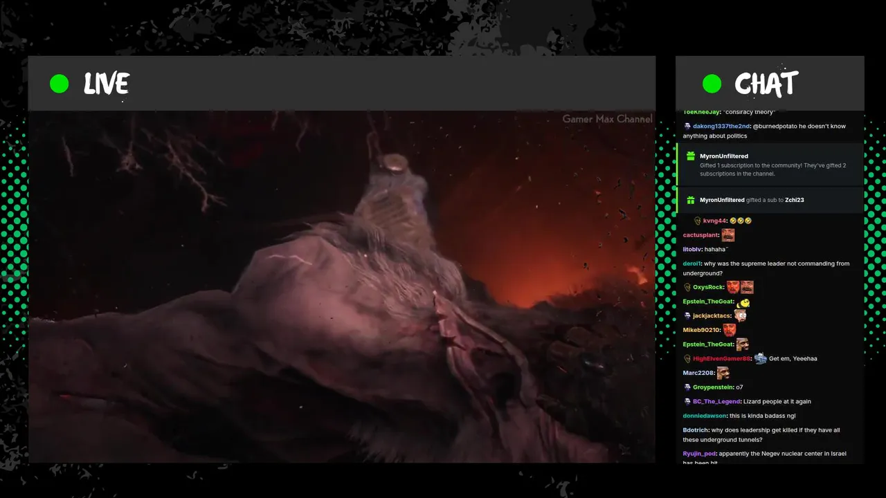
Task: Click the gift icon in the Zchi23 sub row
Action: [x=690, y=200]
